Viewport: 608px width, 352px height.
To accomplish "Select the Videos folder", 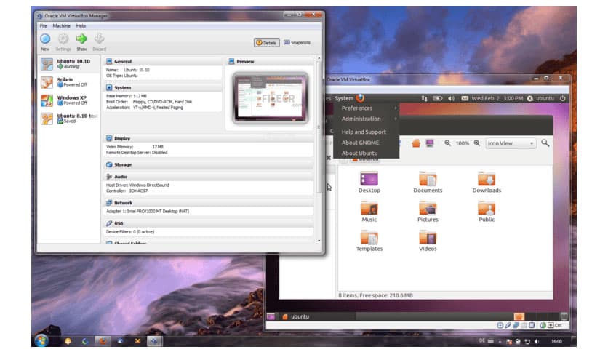I will 428,241.
